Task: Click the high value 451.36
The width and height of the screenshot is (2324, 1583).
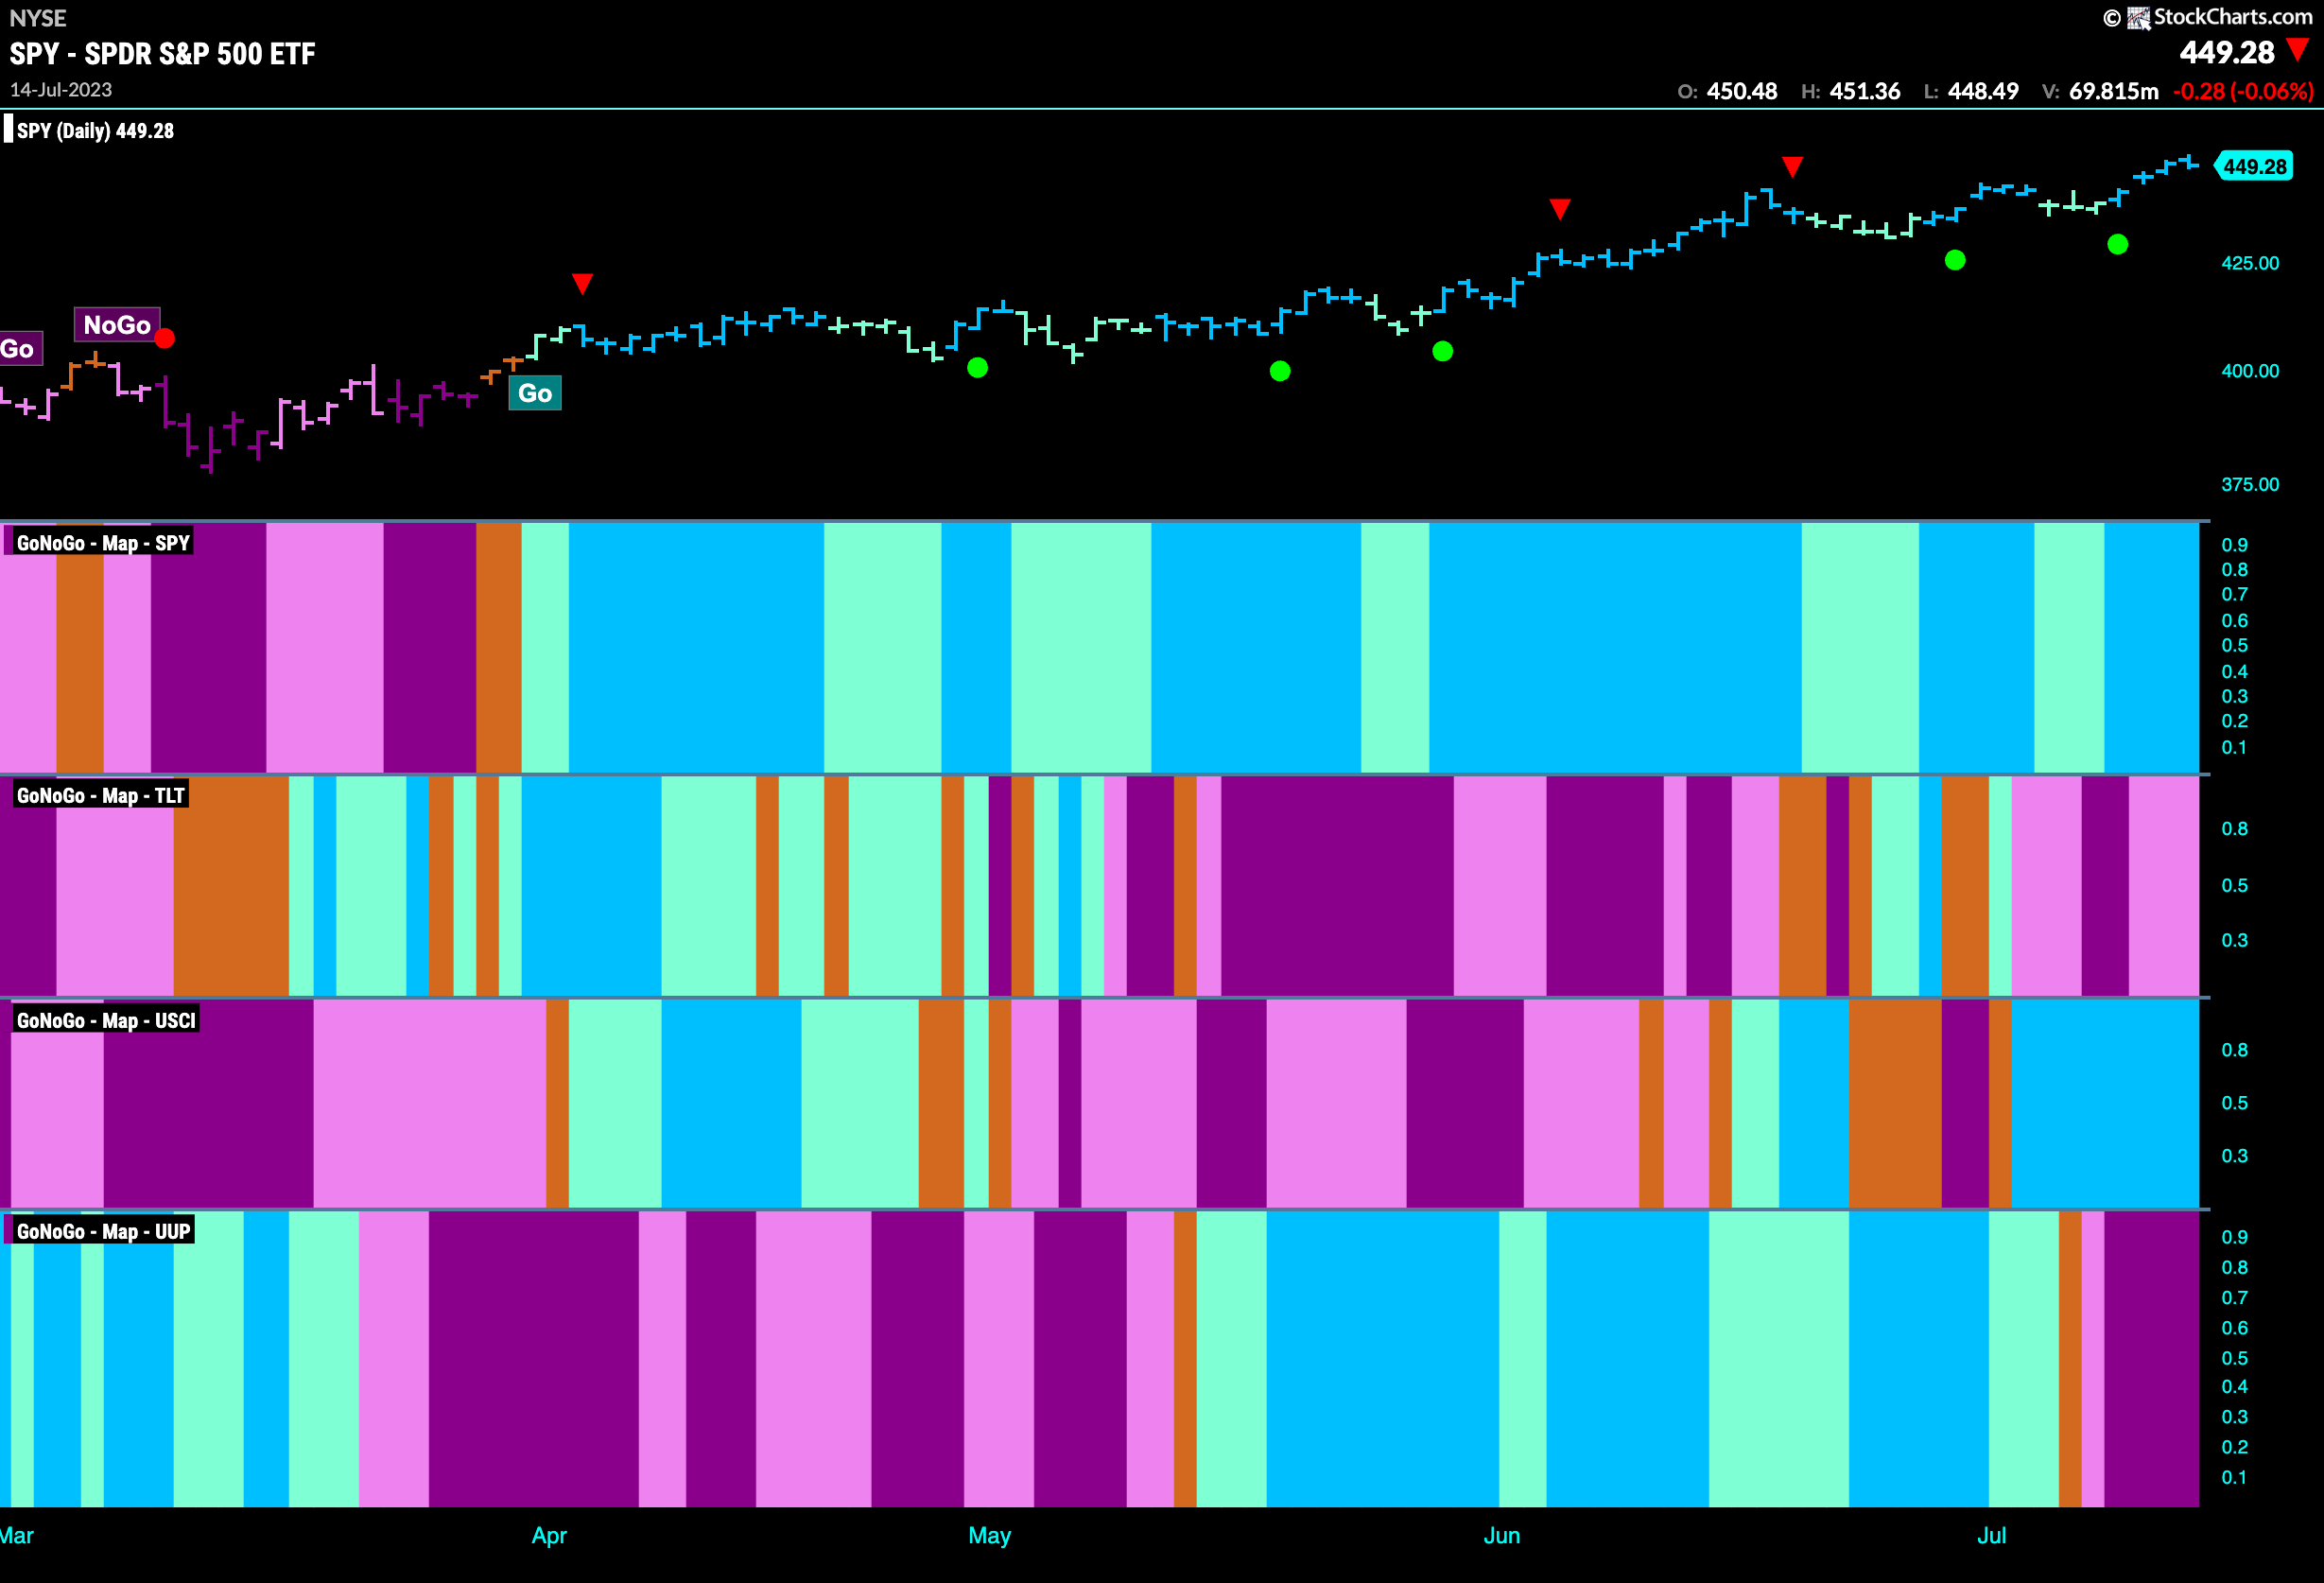Action: (1864, 91)
